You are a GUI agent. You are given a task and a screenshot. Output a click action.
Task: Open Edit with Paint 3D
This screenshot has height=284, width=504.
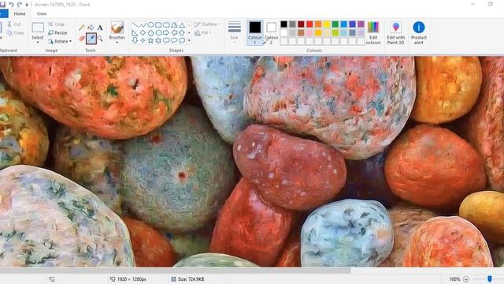395,33
